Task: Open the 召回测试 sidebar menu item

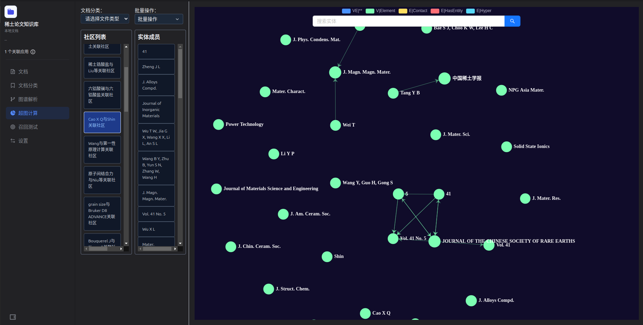Action: [37, 127]
